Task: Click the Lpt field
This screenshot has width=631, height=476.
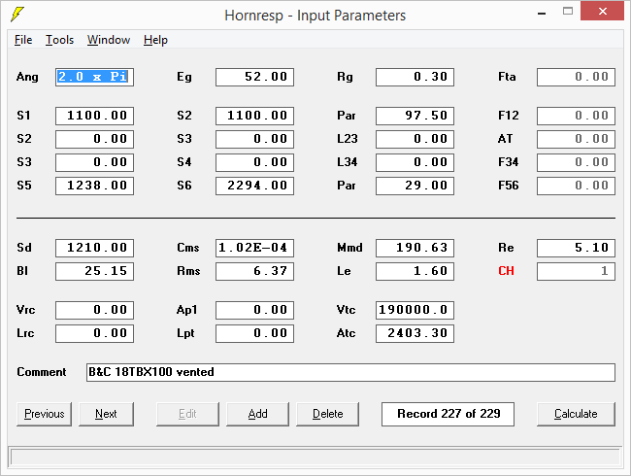Action: tap(254, 334)
